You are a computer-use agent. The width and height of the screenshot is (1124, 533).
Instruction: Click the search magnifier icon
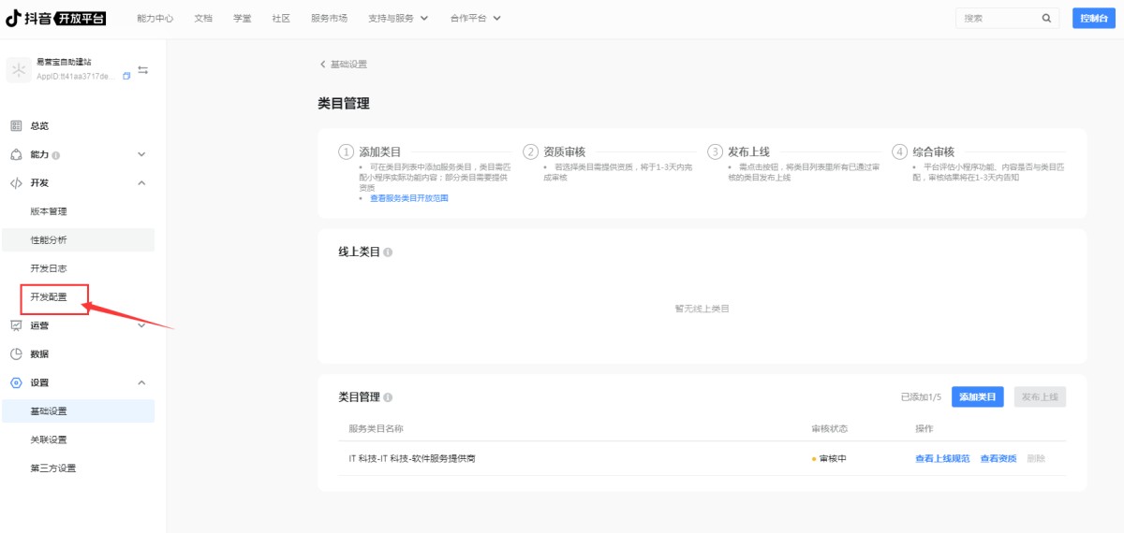point(1046,18)
